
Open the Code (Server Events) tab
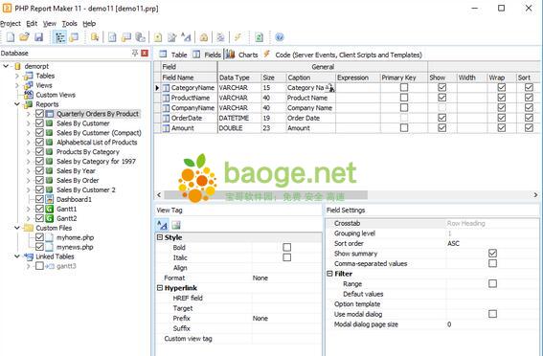[343, 55]
